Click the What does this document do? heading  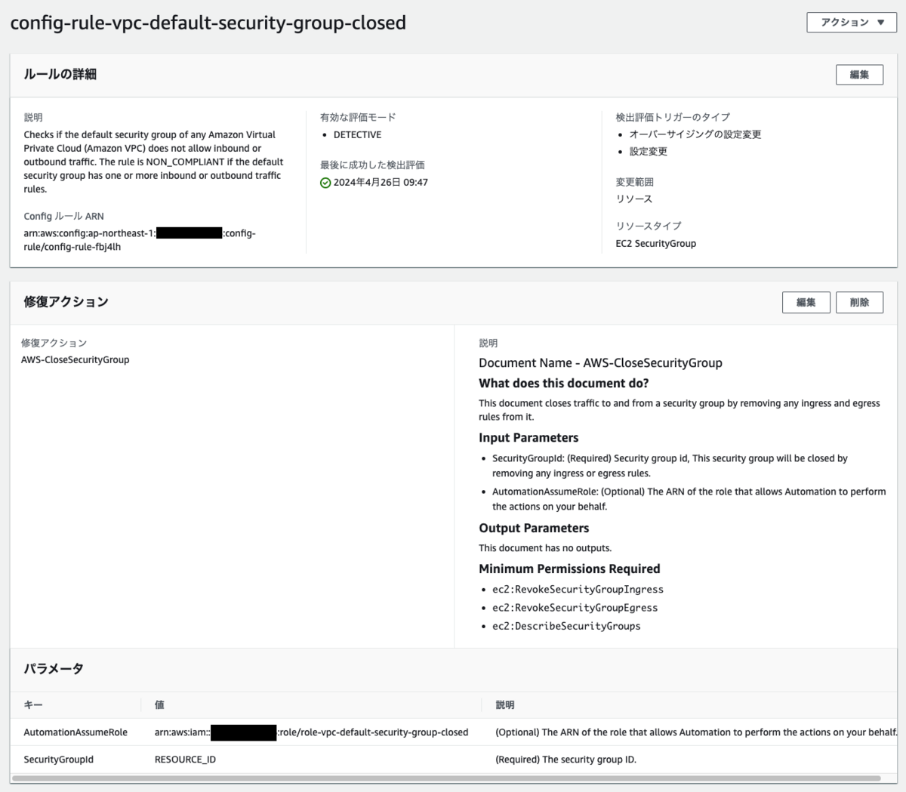point(563,384)
